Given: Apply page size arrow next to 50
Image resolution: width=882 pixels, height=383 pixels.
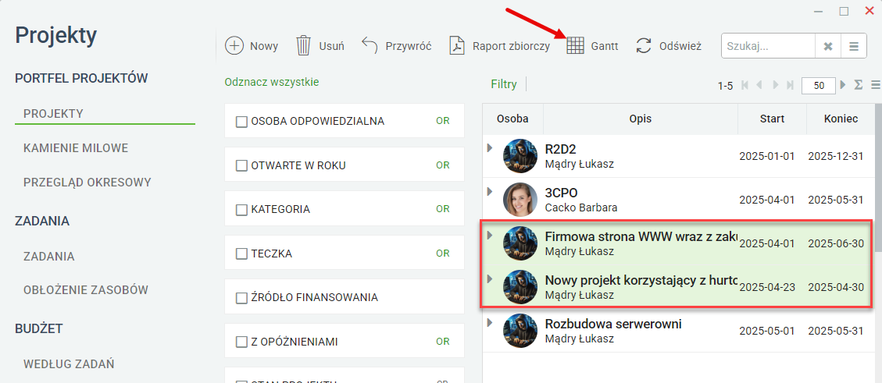Looking at the screenshot, I should 843,85.
